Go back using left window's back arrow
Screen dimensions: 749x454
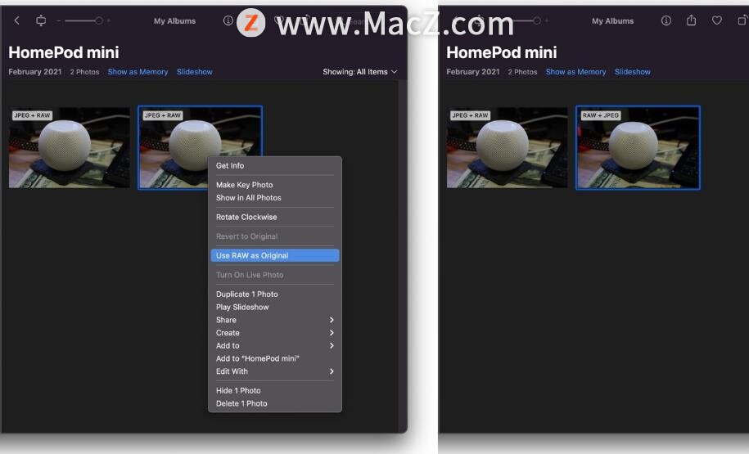[16, 20]
